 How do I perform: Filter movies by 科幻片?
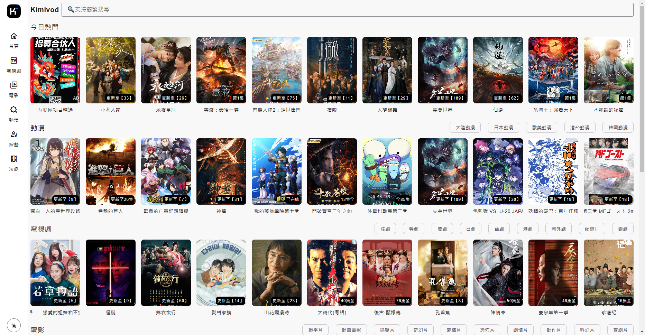click(x=587, y=330)
